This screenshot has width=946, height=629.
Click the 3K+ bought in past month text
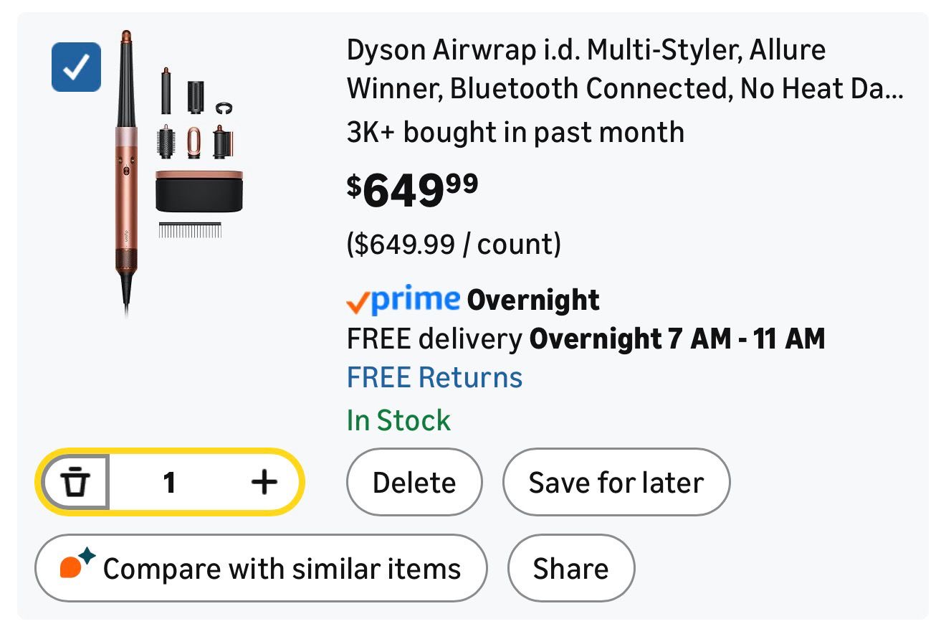click(515, 132)
